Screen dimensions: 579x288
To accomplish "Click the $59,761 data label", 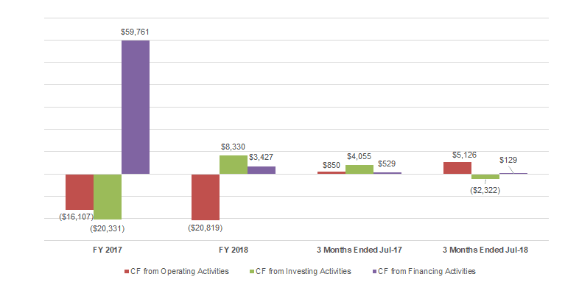I will pyautogui.click(x=135, y=32).
